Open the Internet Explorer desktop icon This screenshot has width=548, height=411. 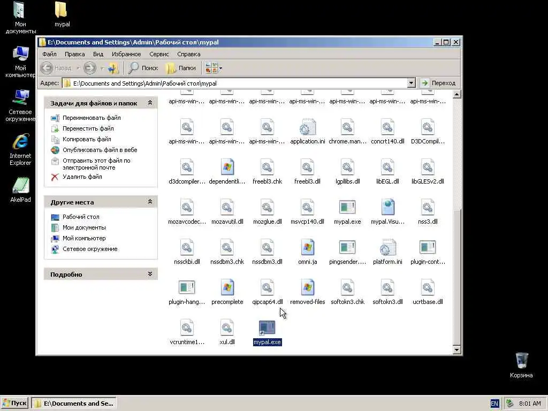click(x=20, y=149)
